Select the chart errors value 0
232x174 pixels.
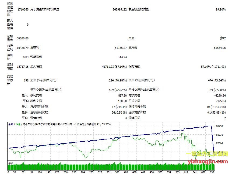click(x=28, y=25)
